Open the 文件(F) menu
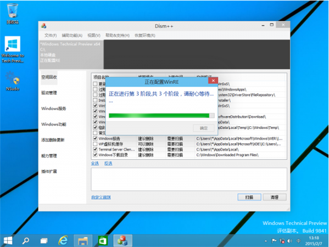This screenshot has width=329, height=247. 51,36
